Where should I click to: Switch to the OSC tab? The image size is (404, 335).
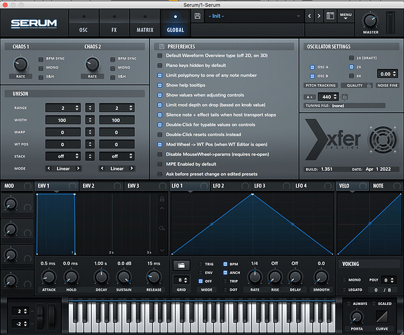tap(84, 23)
